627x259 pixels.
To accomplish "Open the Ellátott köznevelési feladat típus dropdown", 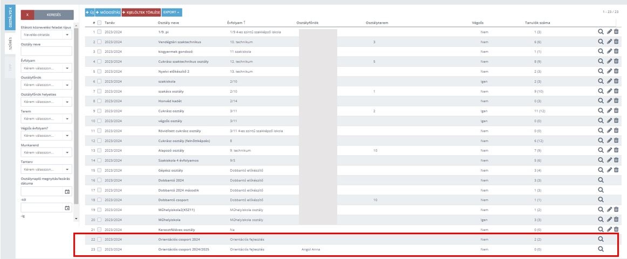I will point(46,34).
